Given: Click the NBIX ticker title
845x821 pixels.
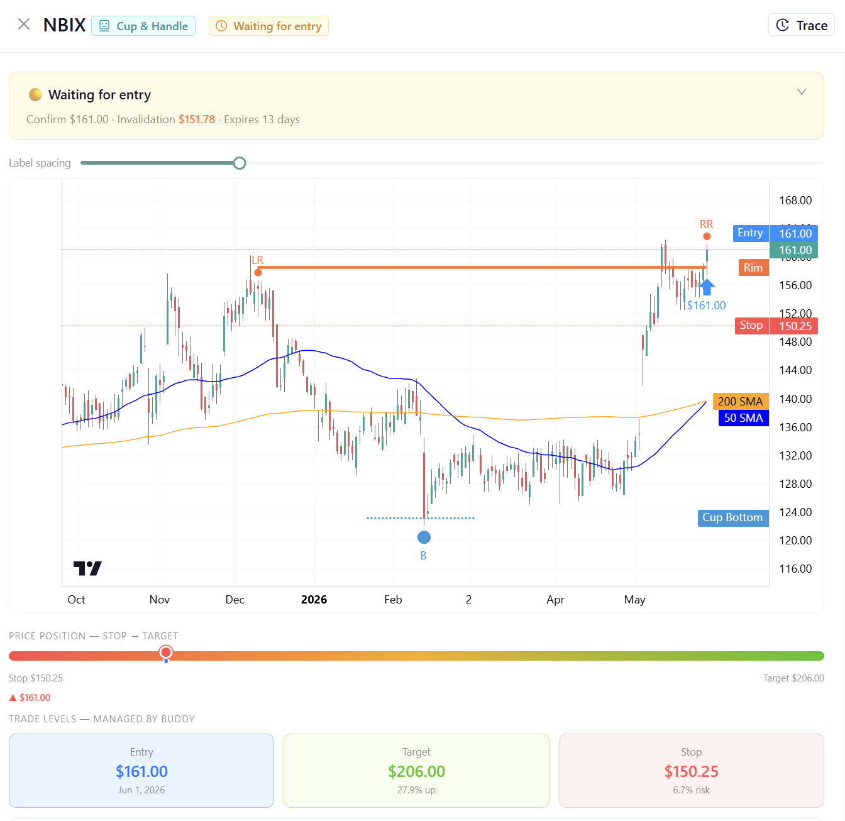Looking at the screenshot, I should tap(65, 25).
